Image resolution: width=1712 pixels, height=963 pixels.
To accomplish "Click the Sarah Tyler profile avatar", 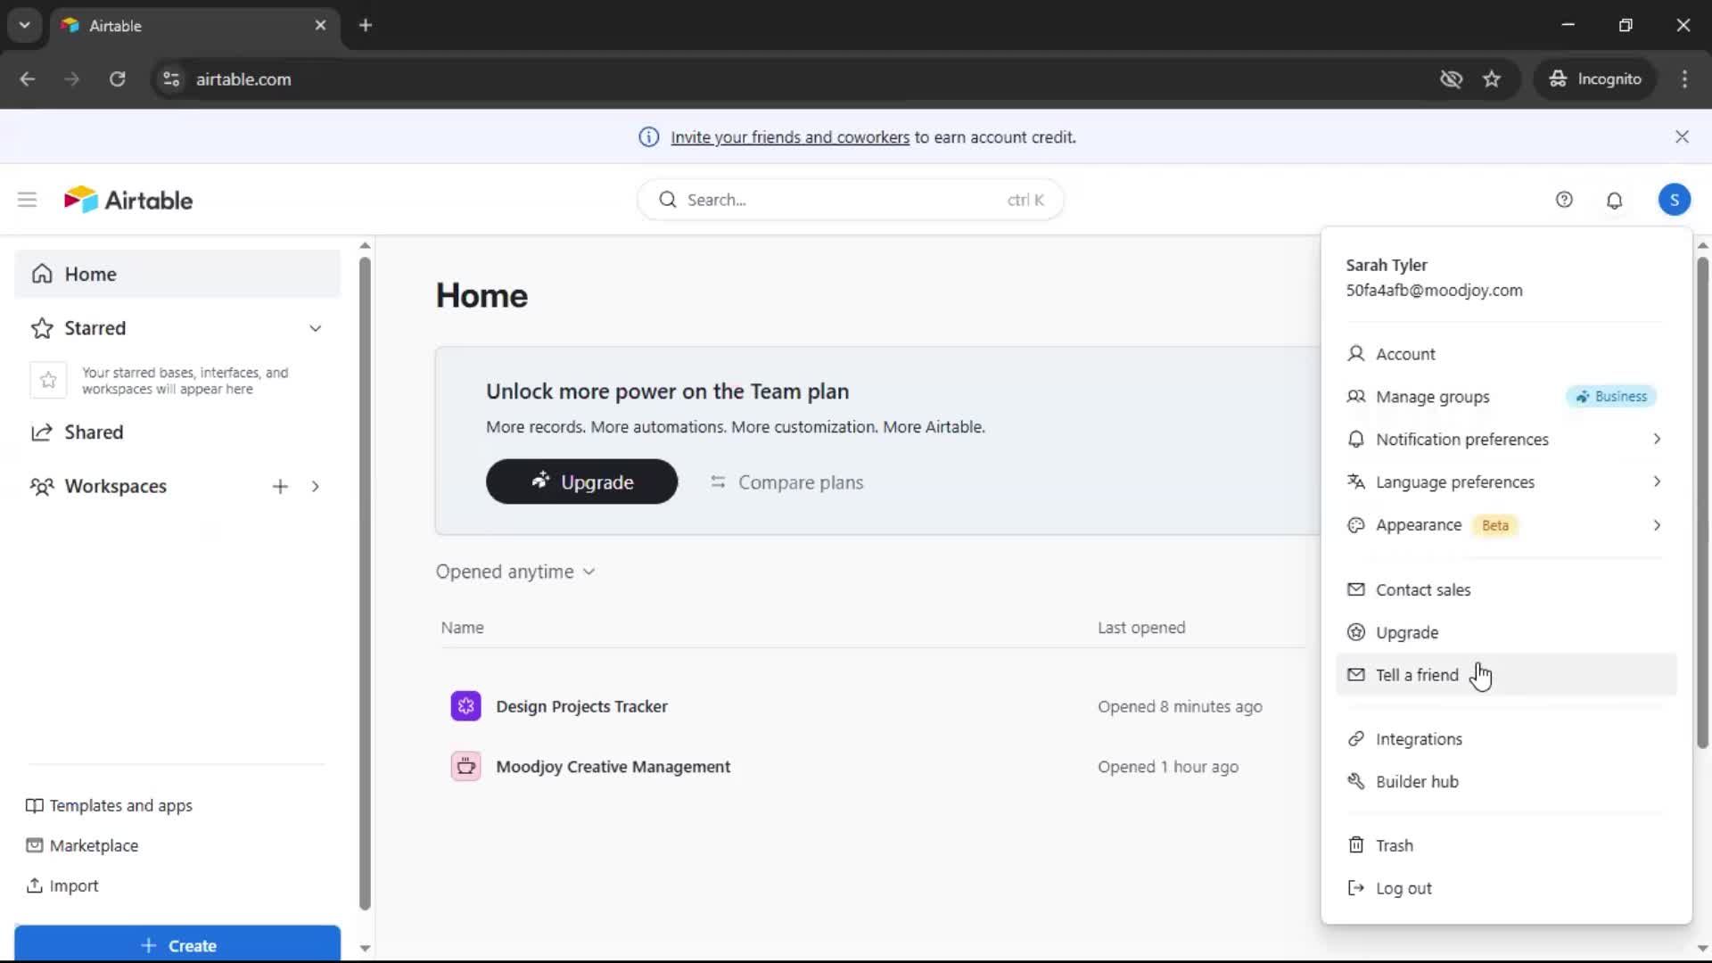I will 1674,200.
